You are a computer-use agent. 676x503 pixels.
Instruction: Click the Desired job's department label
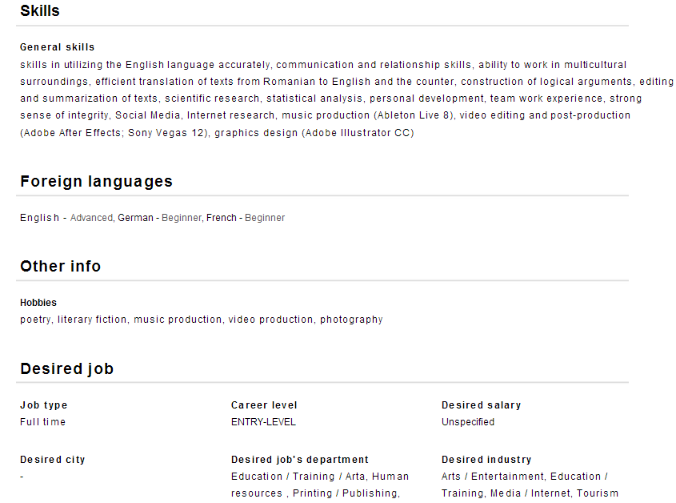click(x=300, y=460)
